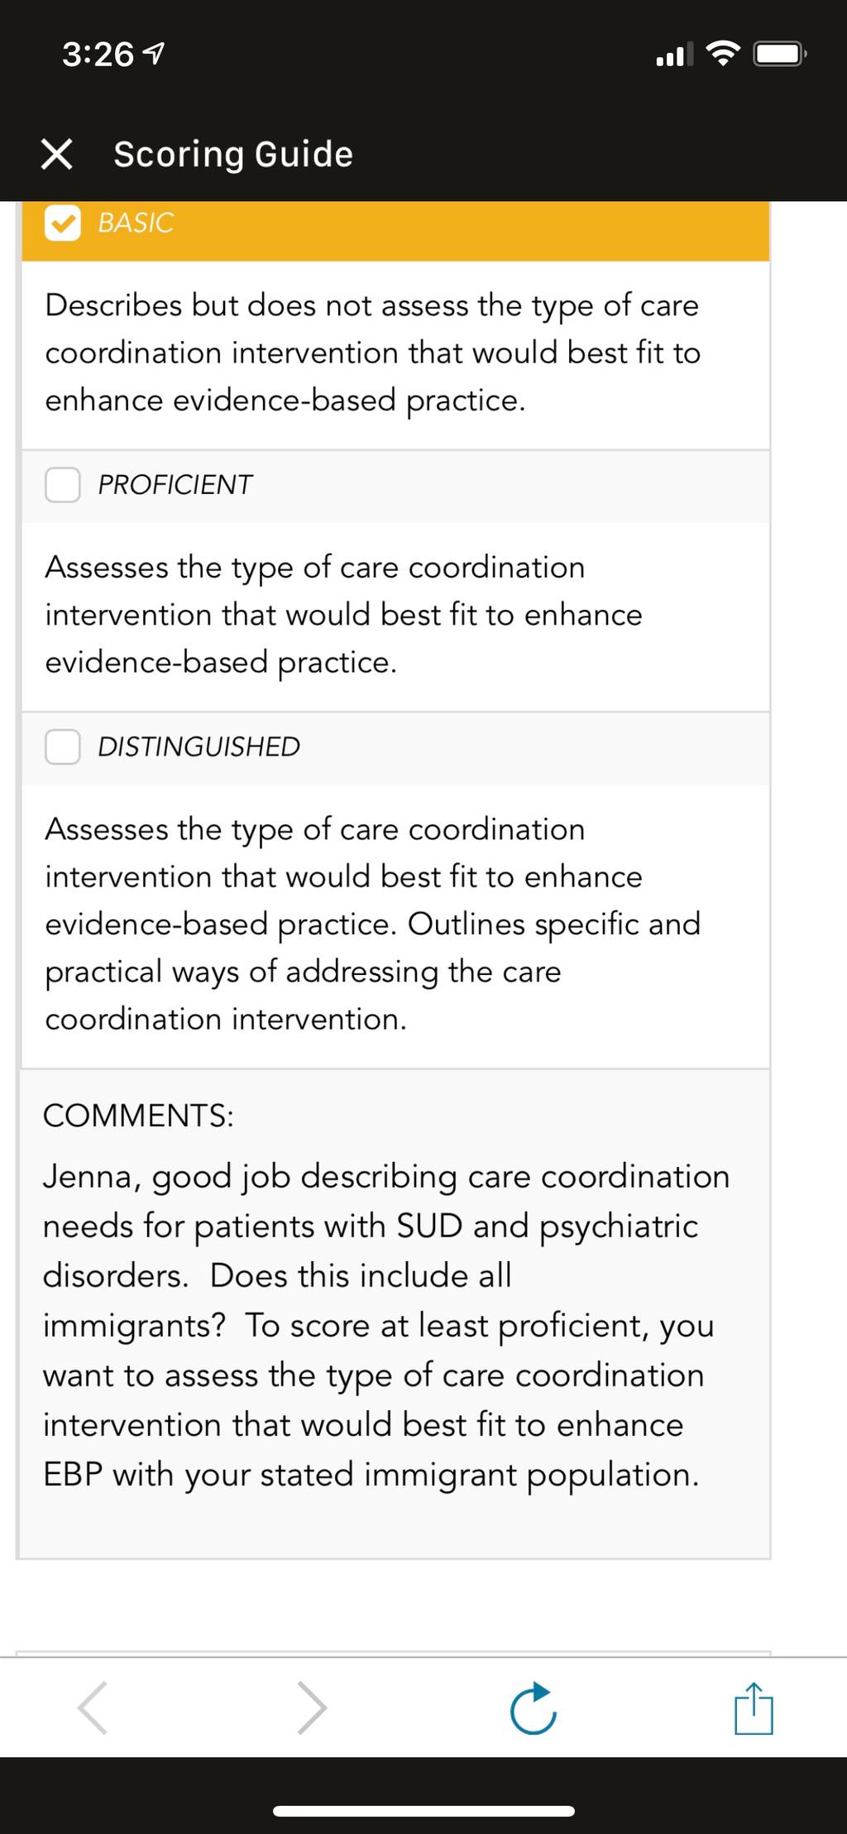Tap the location arrow beside the time
The height and width of the screenshot is (1834, 847).
(x=154, y=55)
